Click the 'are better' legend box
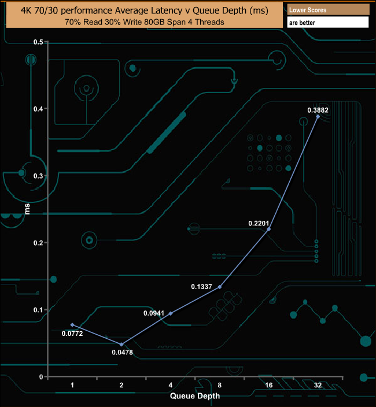 pyautogui.click(x=328, y=23)
